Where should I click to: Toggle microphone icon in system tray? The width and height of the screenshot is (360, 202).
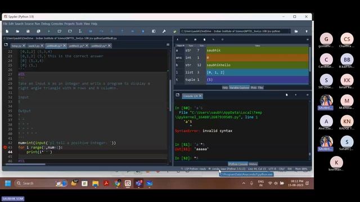(x=251, y=183)
